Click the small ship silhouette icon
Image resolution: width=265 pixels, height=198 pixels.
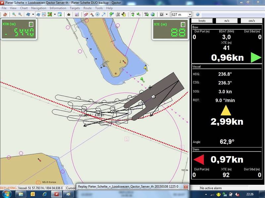click(69, 15)
